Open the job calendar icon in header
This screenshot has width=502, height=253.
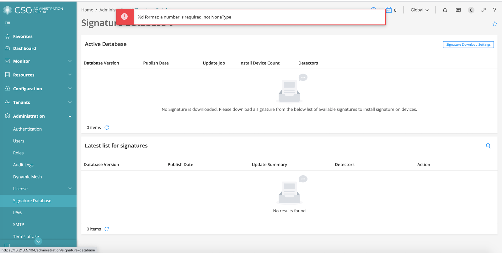389,10
